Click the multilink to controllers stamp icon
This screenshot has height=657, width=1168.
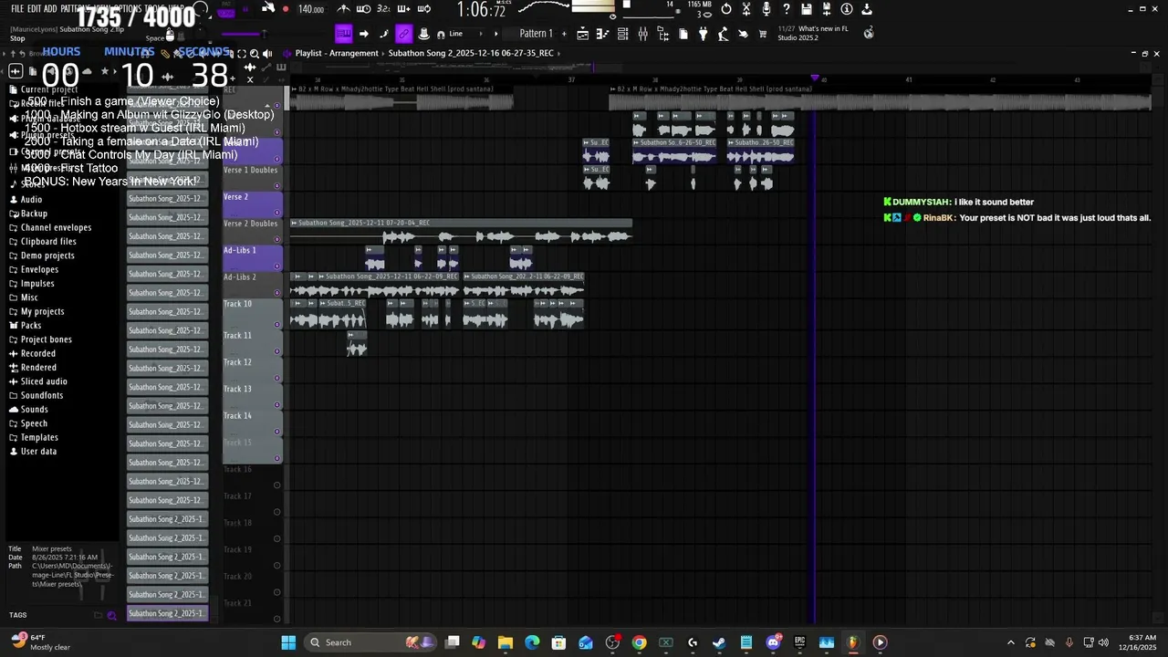tap(423, 34)
